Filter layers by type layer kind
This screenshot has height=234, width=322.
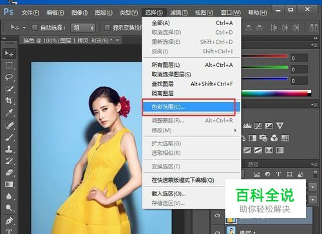pyautogui.click(x=278, y=174)
